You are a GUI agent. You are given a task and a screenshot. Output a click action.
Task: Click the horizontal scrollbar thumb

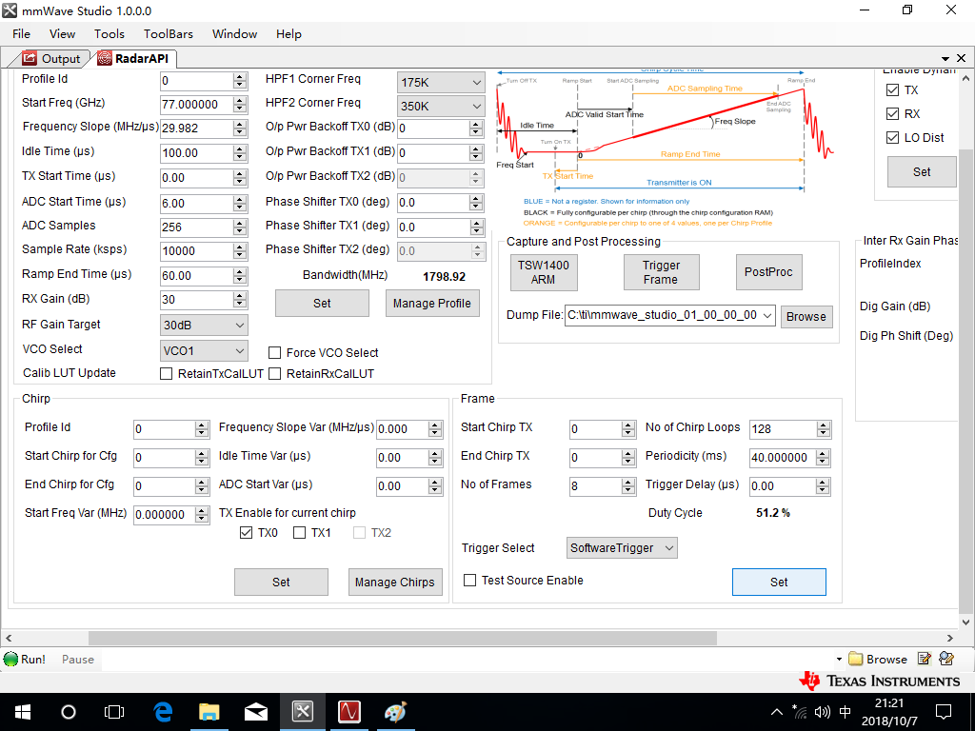coord(403,639)
